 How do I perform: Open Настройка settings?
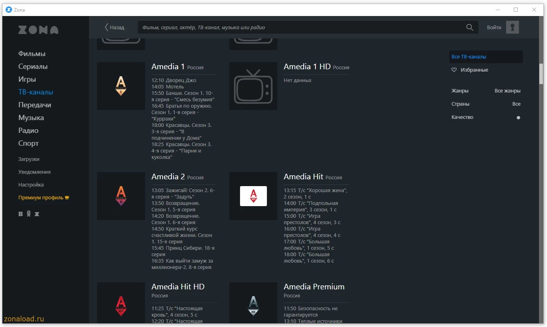(x=31, y=185)
